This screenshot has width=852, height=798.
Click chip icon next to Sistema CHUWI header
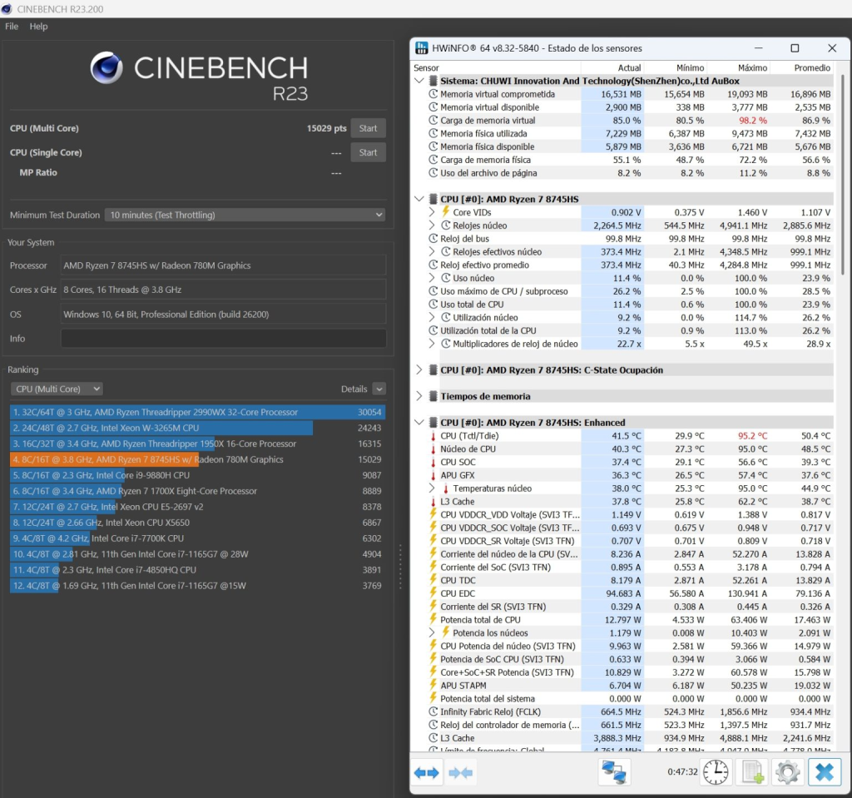pos(433,81)
